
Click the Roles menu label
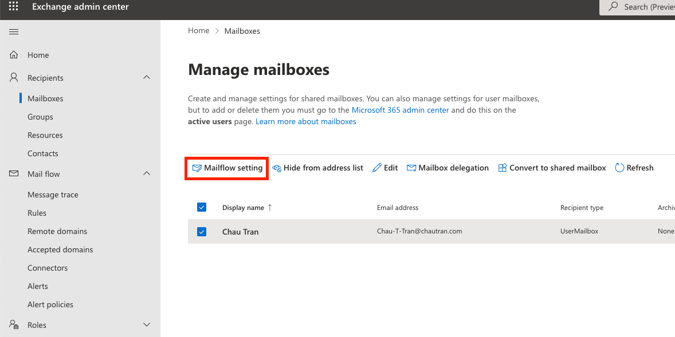coord(37,325)
